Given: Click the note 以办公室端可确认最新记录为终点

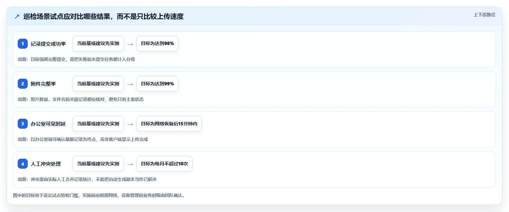Looking at the screenshot, I should [83, 139].
